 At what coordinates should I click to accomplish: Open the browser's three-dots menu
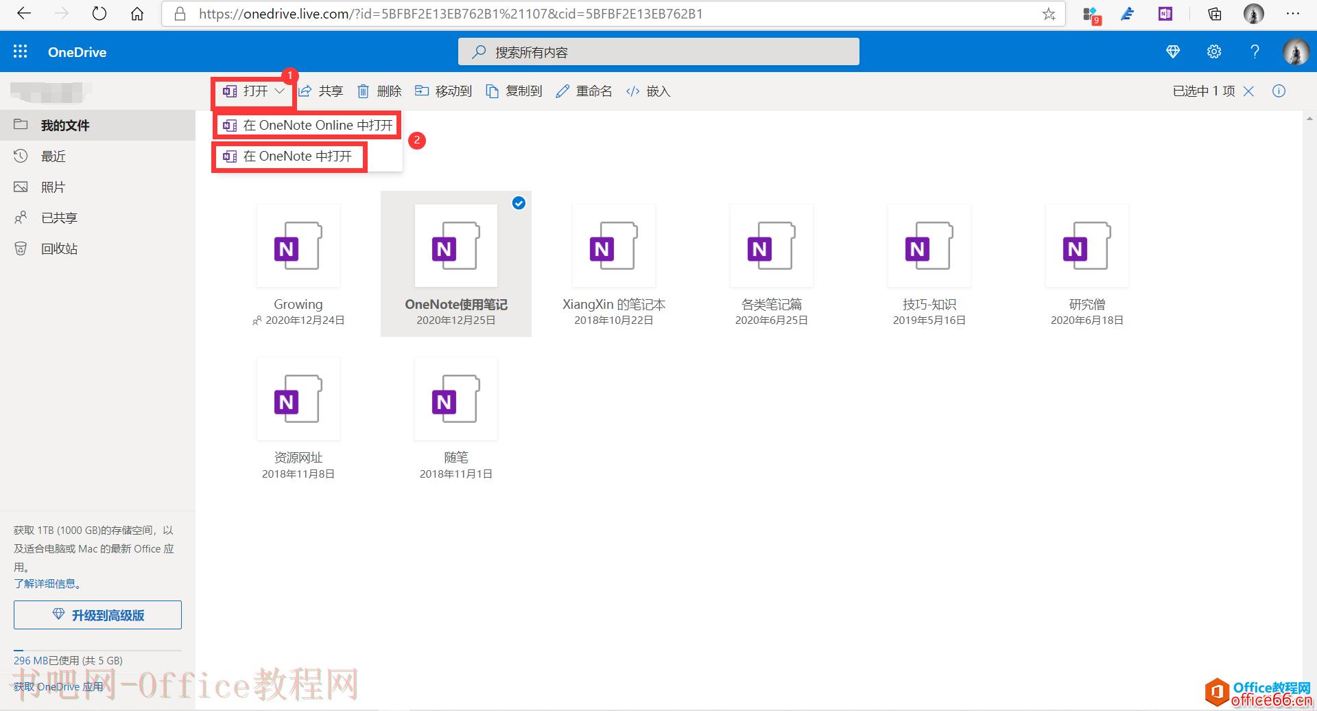point(1293,14)
